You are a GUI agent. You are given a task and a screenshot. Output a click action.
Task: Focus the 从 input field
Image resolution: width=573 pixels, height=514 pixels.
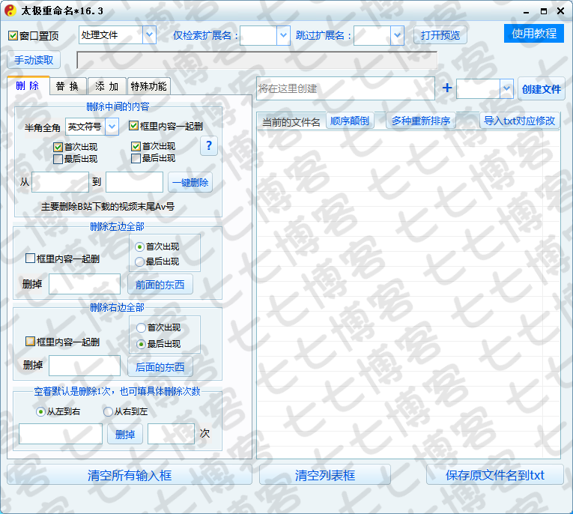click(61, 182)
